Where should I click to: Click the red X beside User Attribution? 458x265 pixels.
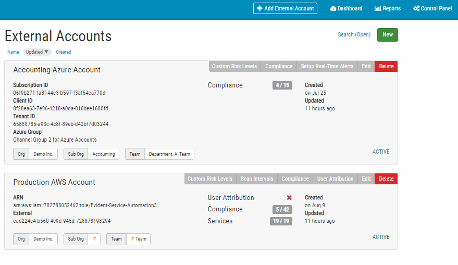point(289,198)
